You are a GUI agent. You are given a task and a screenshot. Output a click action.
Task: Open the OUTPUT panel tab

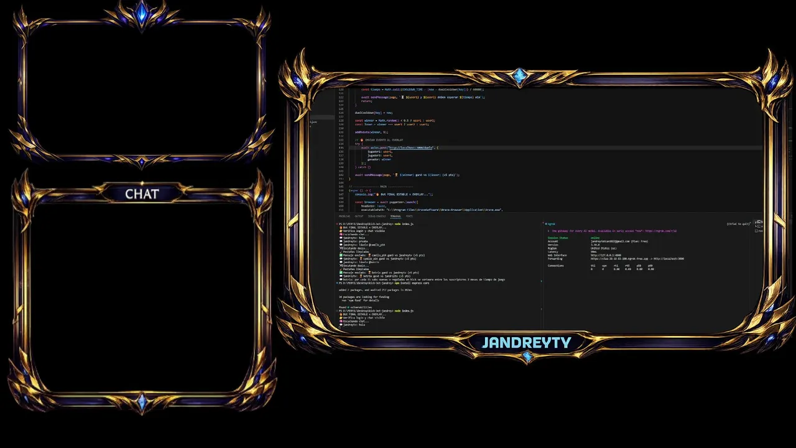(x=359, y=216)
